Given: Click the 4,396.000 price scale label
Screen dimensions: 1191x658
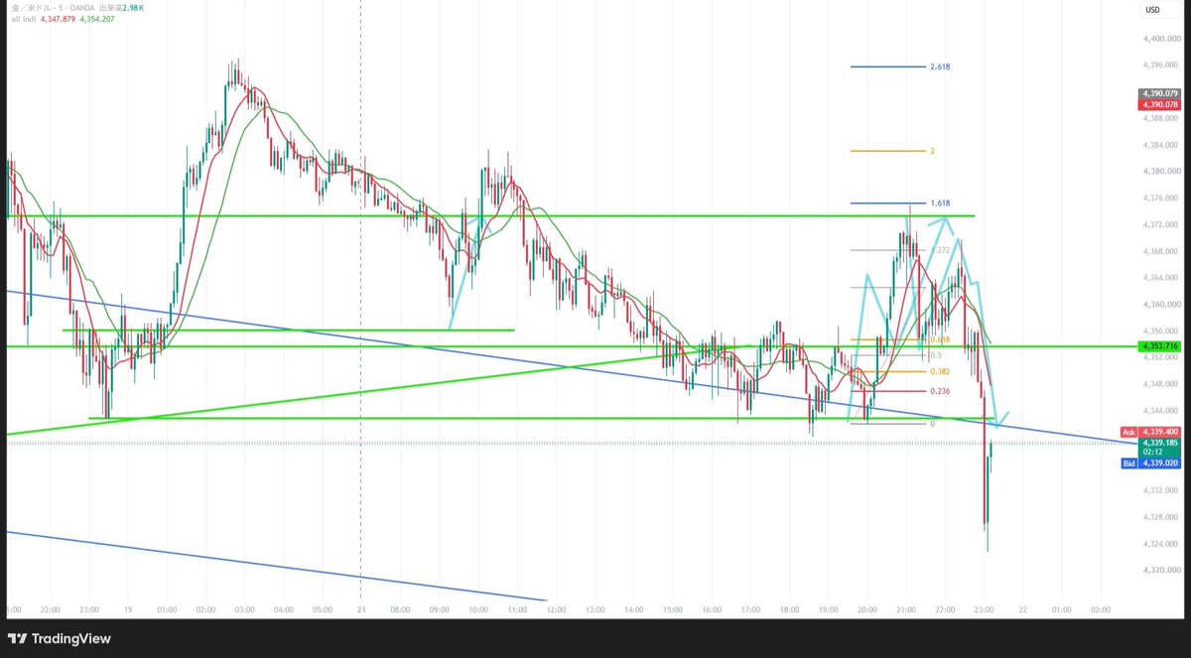Looking at the screenshot, I should (x=1158, y=65).
